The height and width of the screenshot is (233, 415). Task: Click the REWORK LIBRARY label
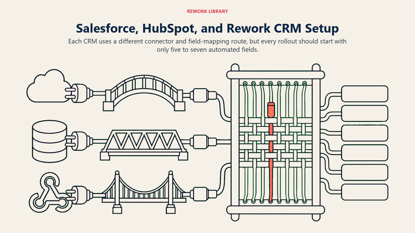tap(208, 11)
